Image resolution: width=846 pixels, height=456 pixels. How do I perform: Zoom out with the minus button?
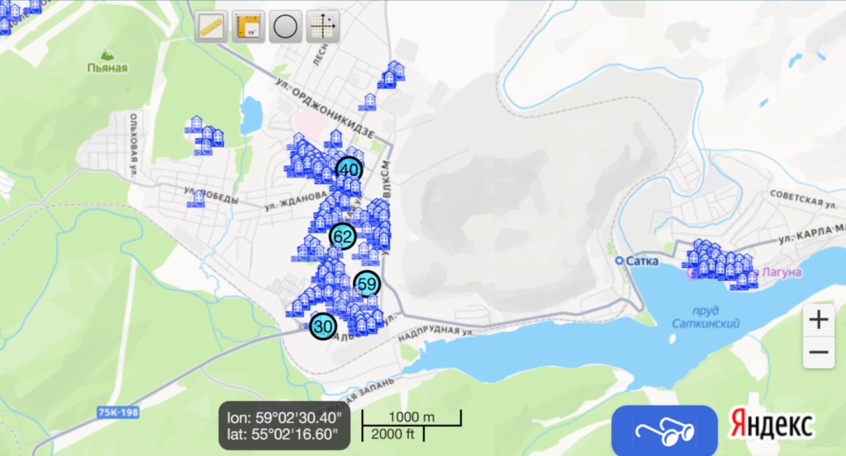coord(819,353)
